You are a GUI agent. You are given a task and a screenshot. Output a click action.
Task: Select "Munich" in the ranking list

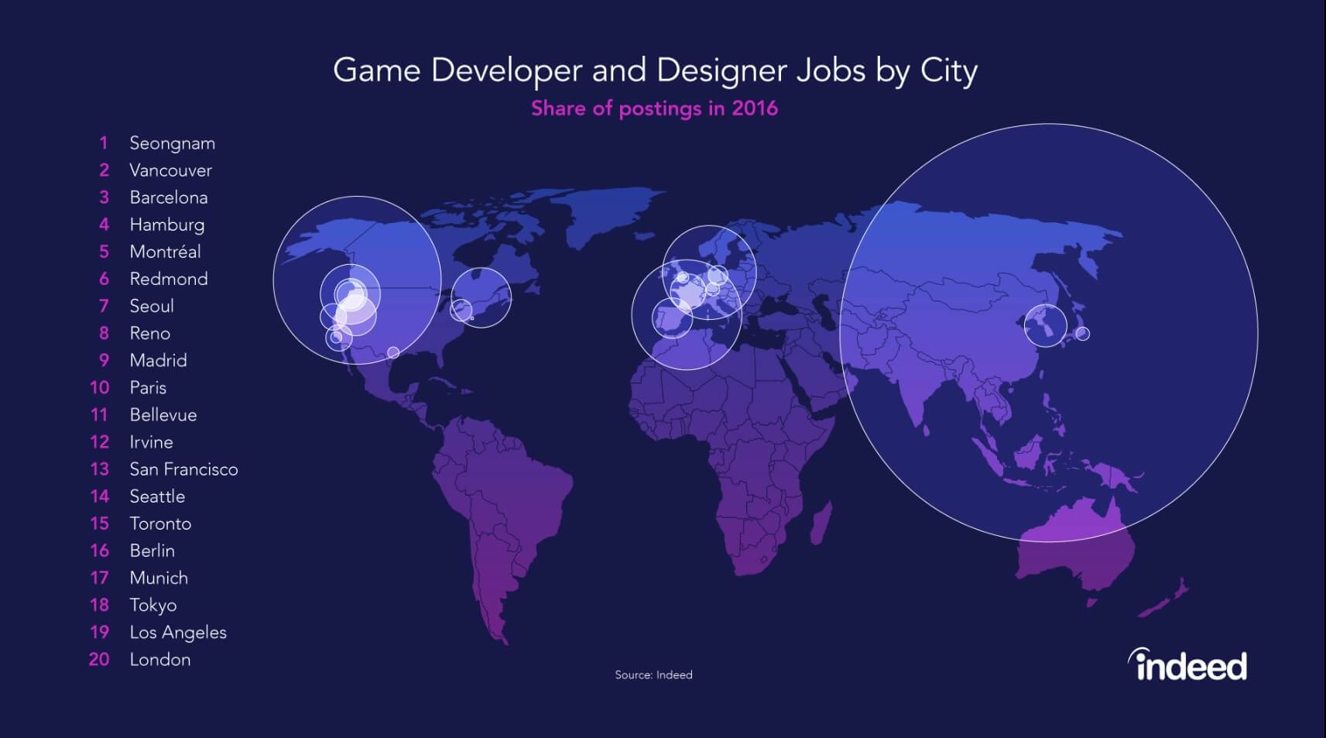[159, 578]
